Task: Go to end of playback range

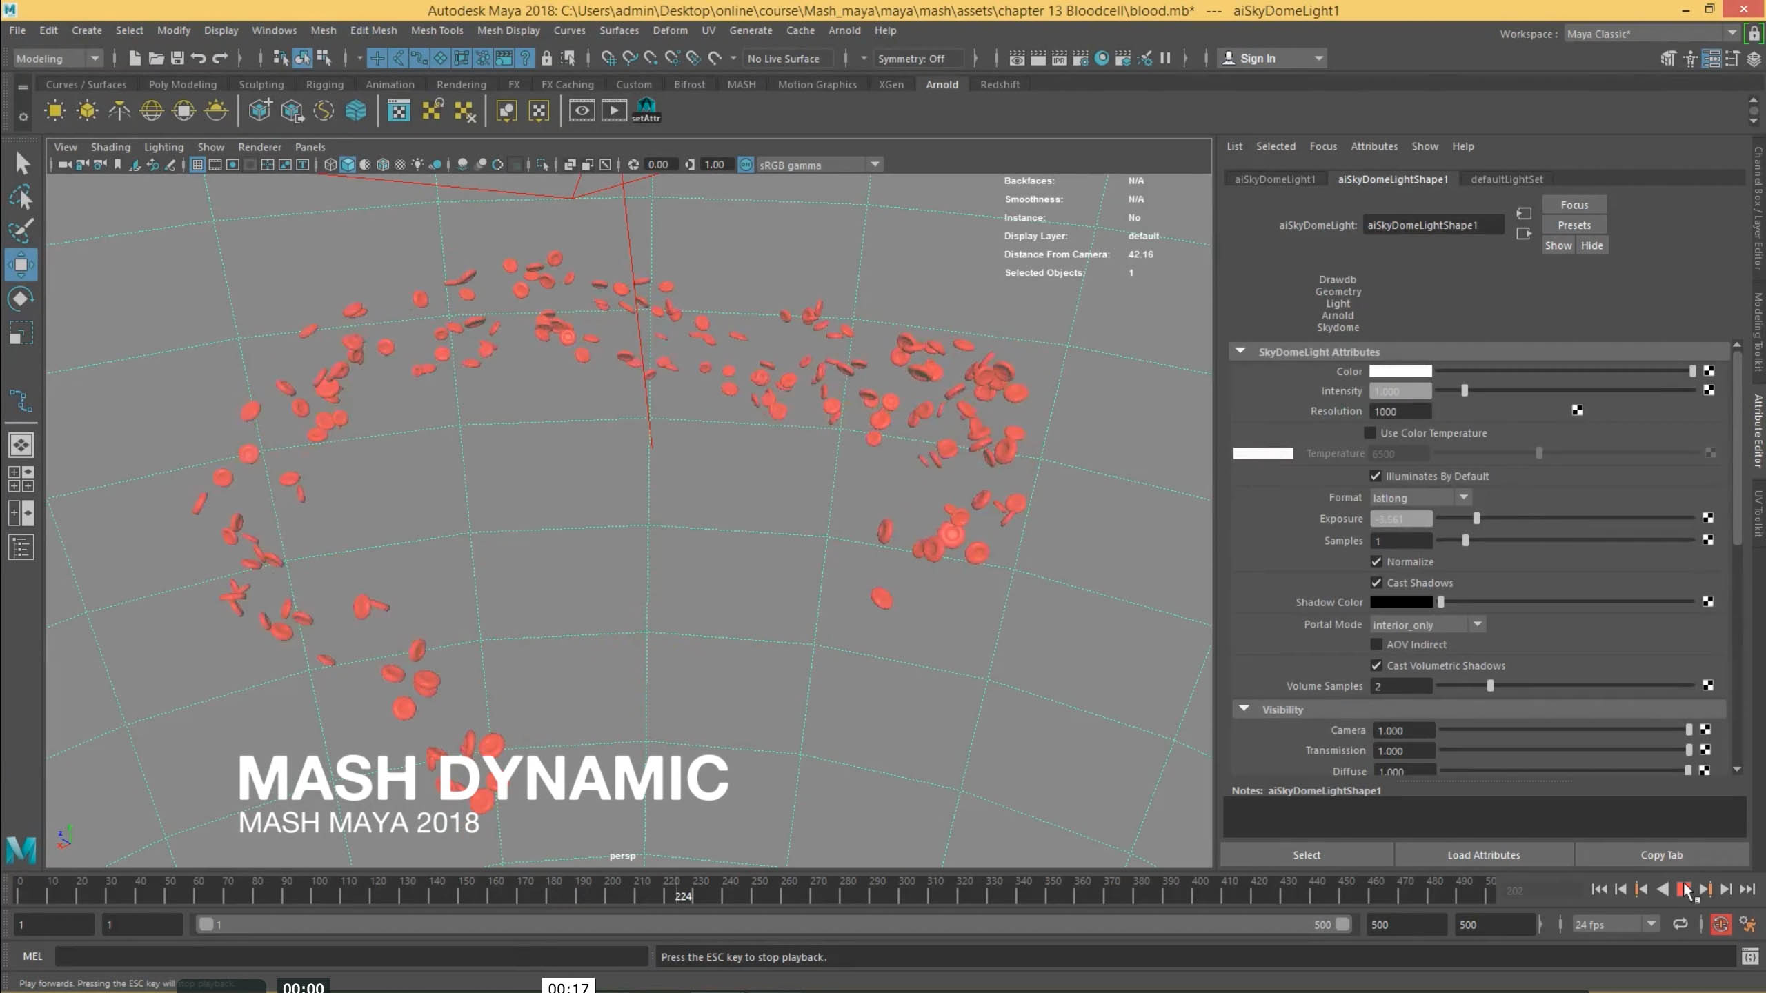Action: [x=1747, y=890]
